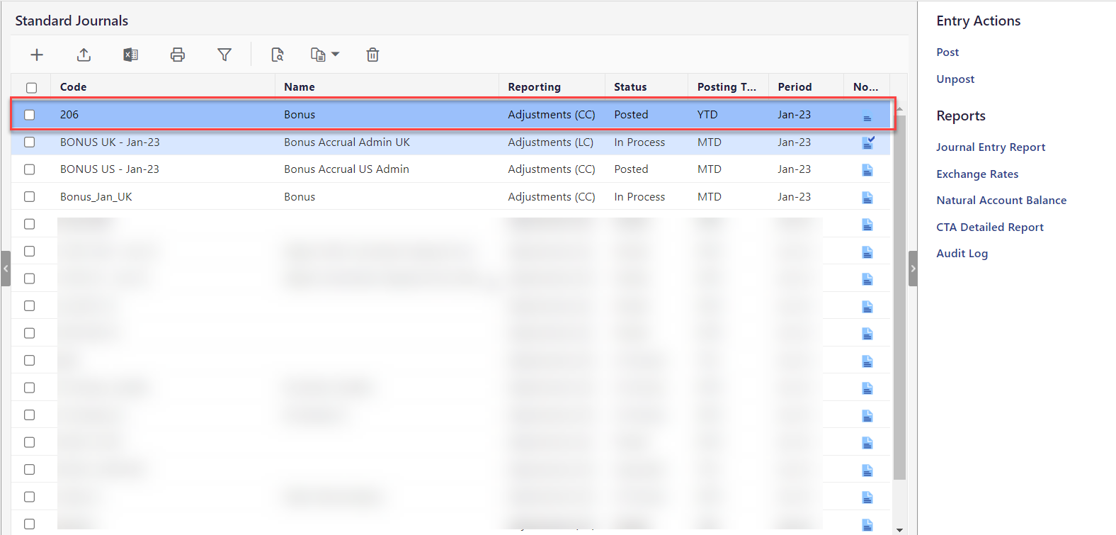Tick the checkbox for journal 206

tap(29, 115)
